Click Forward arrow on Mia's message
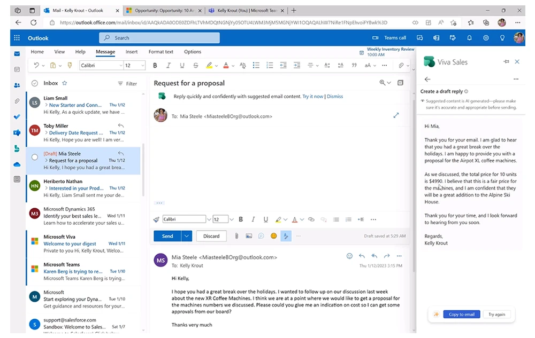The width and height of the screenshot is (535, 338). pos(387,256)
